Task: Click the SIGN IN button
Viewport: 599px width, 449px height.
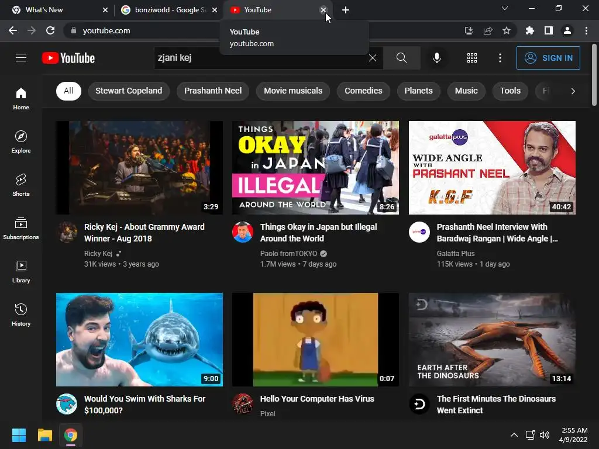Action: 548,58
